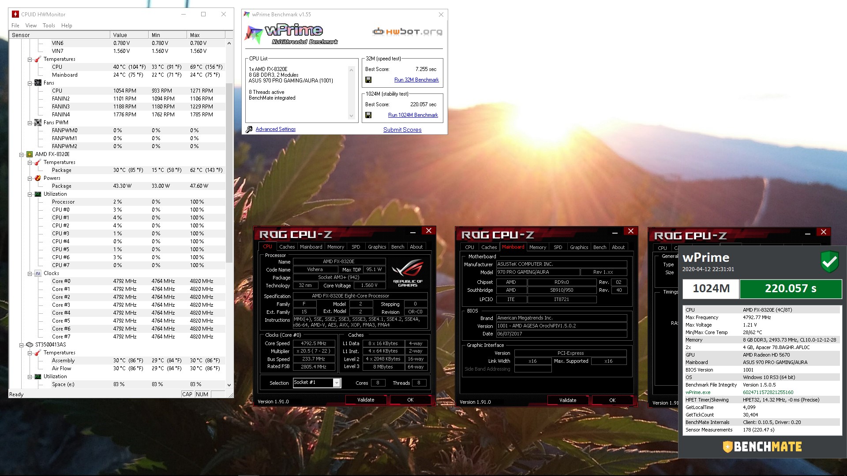Collapse the CPU Utilization tree node
The image size is (847, 476).
coord(30,194)
